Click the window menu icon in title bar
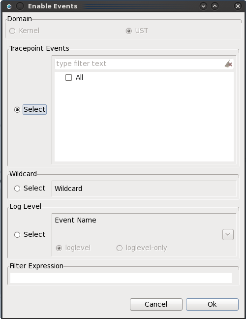 [x=9, y=6]
